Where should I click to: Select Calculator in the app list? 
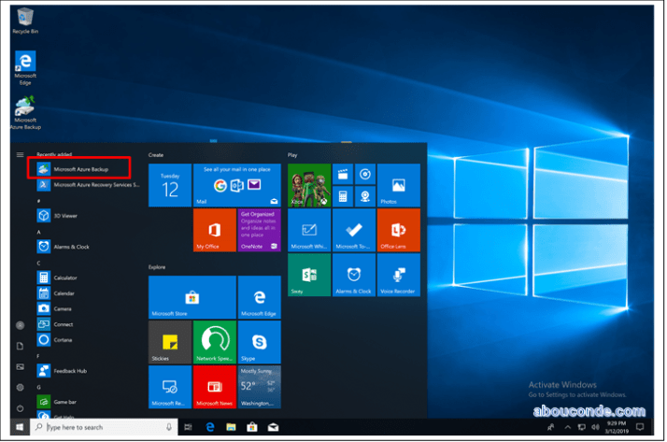tap(64, 278)
